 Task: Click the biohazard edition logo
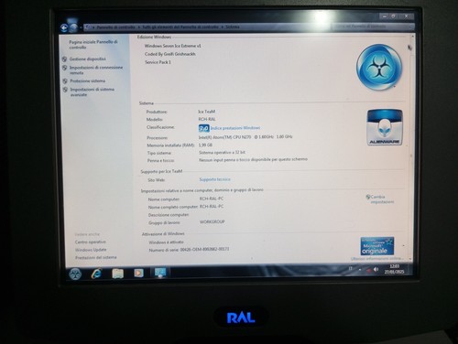pos(379,67)
